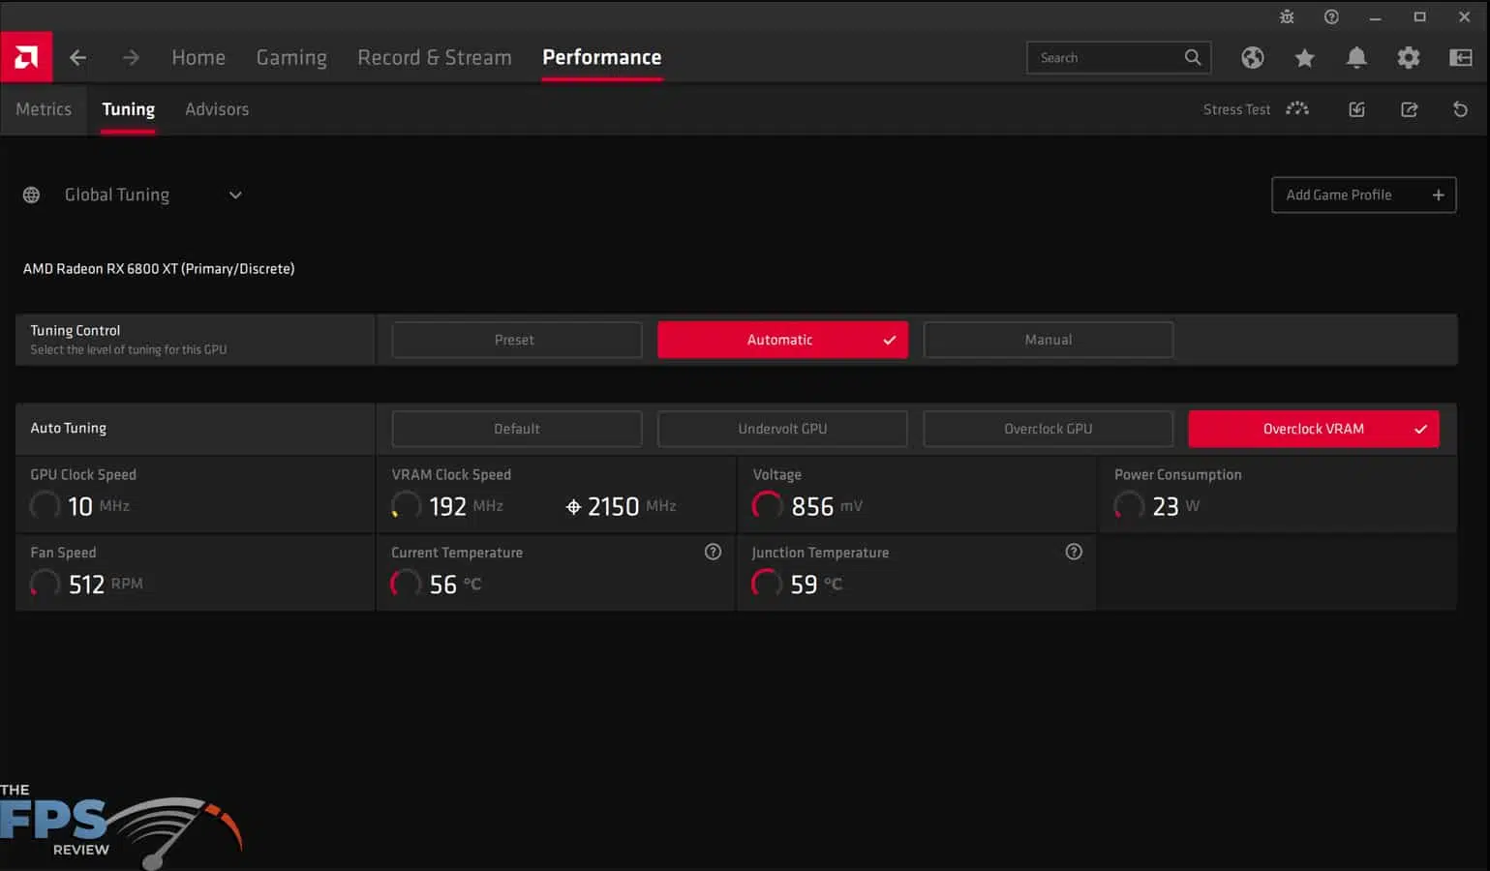Click the Add Game Profile button
Image resolution: width=1490 pixels, height=871 pixels.
tap(1363, 195)
